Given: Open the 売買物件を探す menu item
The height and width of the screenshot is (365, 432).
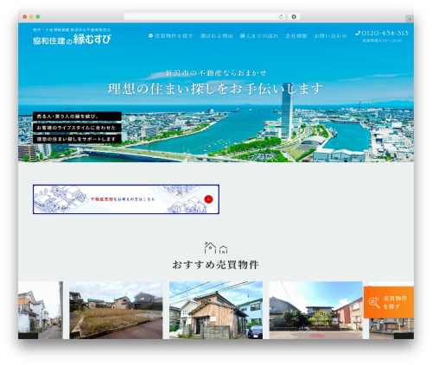Looking at the screenshot, I should [174, 36].
